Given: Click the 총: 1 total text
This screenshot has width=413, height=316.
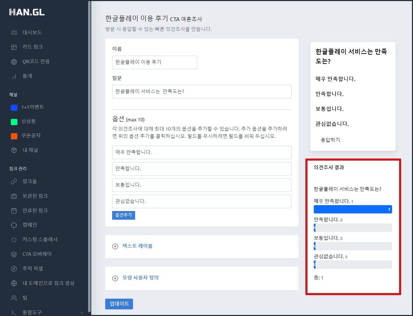Looking at the screenshot, I should tap(318, 278).
